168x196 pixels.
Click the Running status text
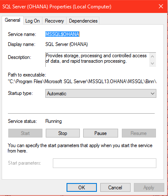(54, 121)
